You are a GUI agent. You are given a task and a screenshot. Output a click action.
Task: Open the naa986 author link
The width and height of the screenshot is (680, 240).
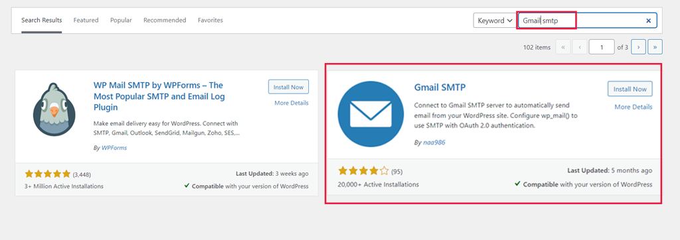click(434, 142)
